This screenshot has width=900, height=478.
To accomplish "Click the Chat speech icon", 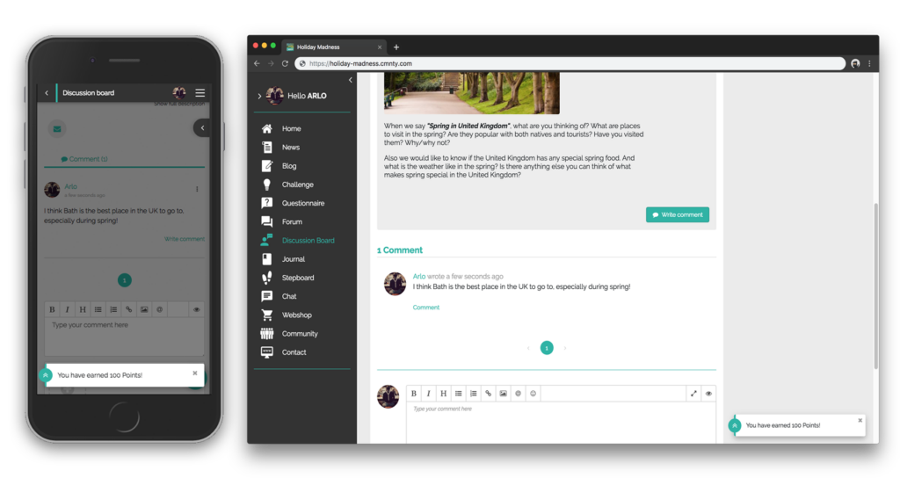I will pyautogui.click(x=267, y=296).
